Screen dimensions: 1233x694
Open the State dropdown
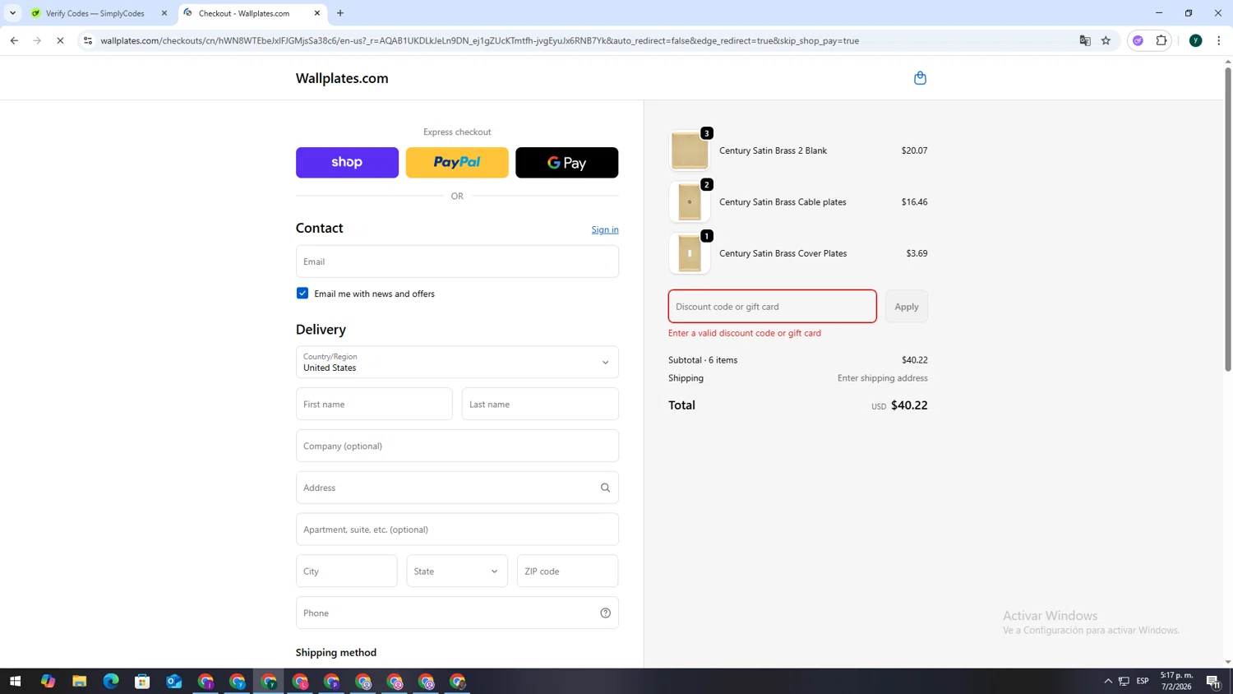[x=457, y=571]
